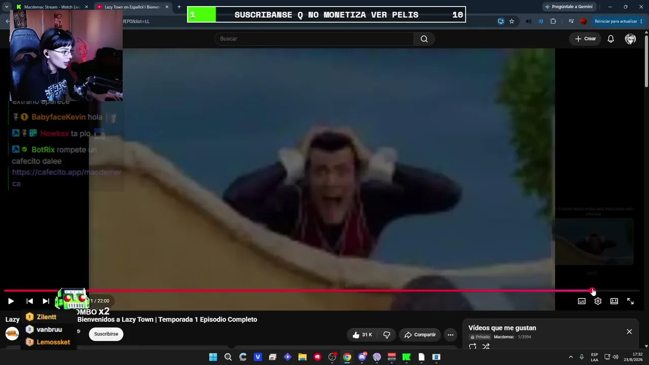The width and height of the screenshot is (649, 365).
Task: Close the Lazy Town en Español tab
Action: pos(167,7)
